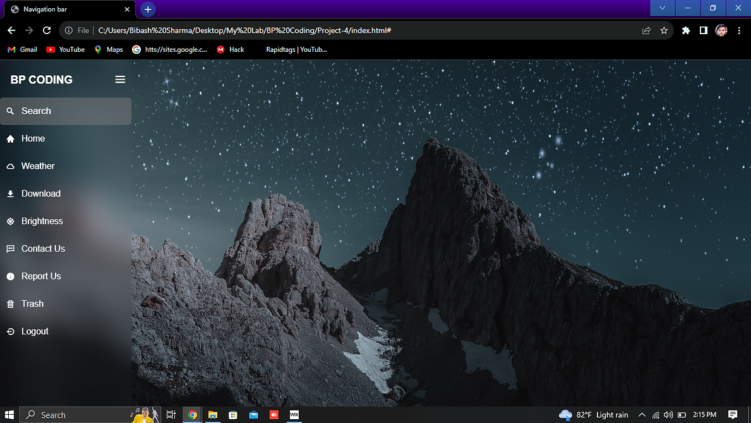This screenshot has width=751, height=423.
Task: Open the YouTube bookmark
Action: click(x=66, y=49)
